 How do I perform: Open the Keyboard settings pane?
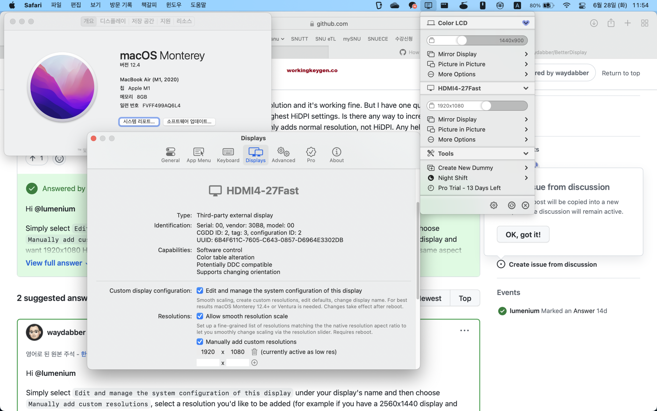228,154
